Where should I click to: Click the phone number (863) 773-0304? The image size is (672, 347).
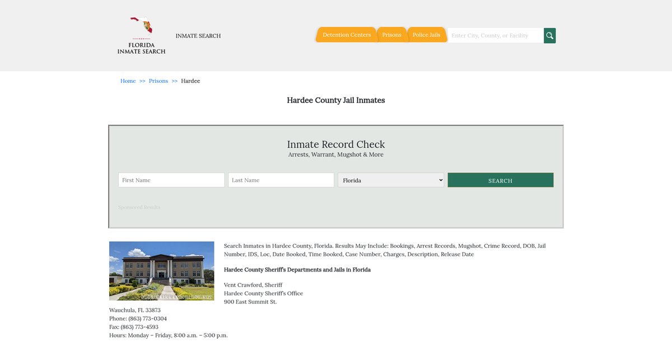point(148,318)
